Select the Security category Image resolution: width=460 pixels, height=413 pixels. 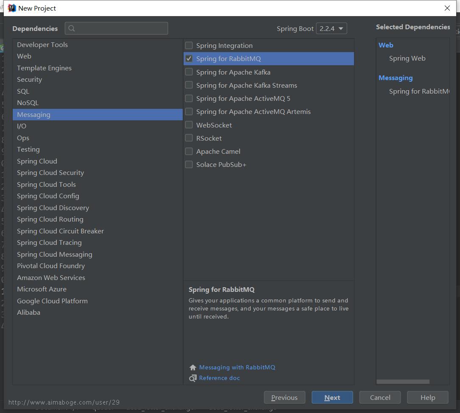pyautogui.click(x=98, y=80)
